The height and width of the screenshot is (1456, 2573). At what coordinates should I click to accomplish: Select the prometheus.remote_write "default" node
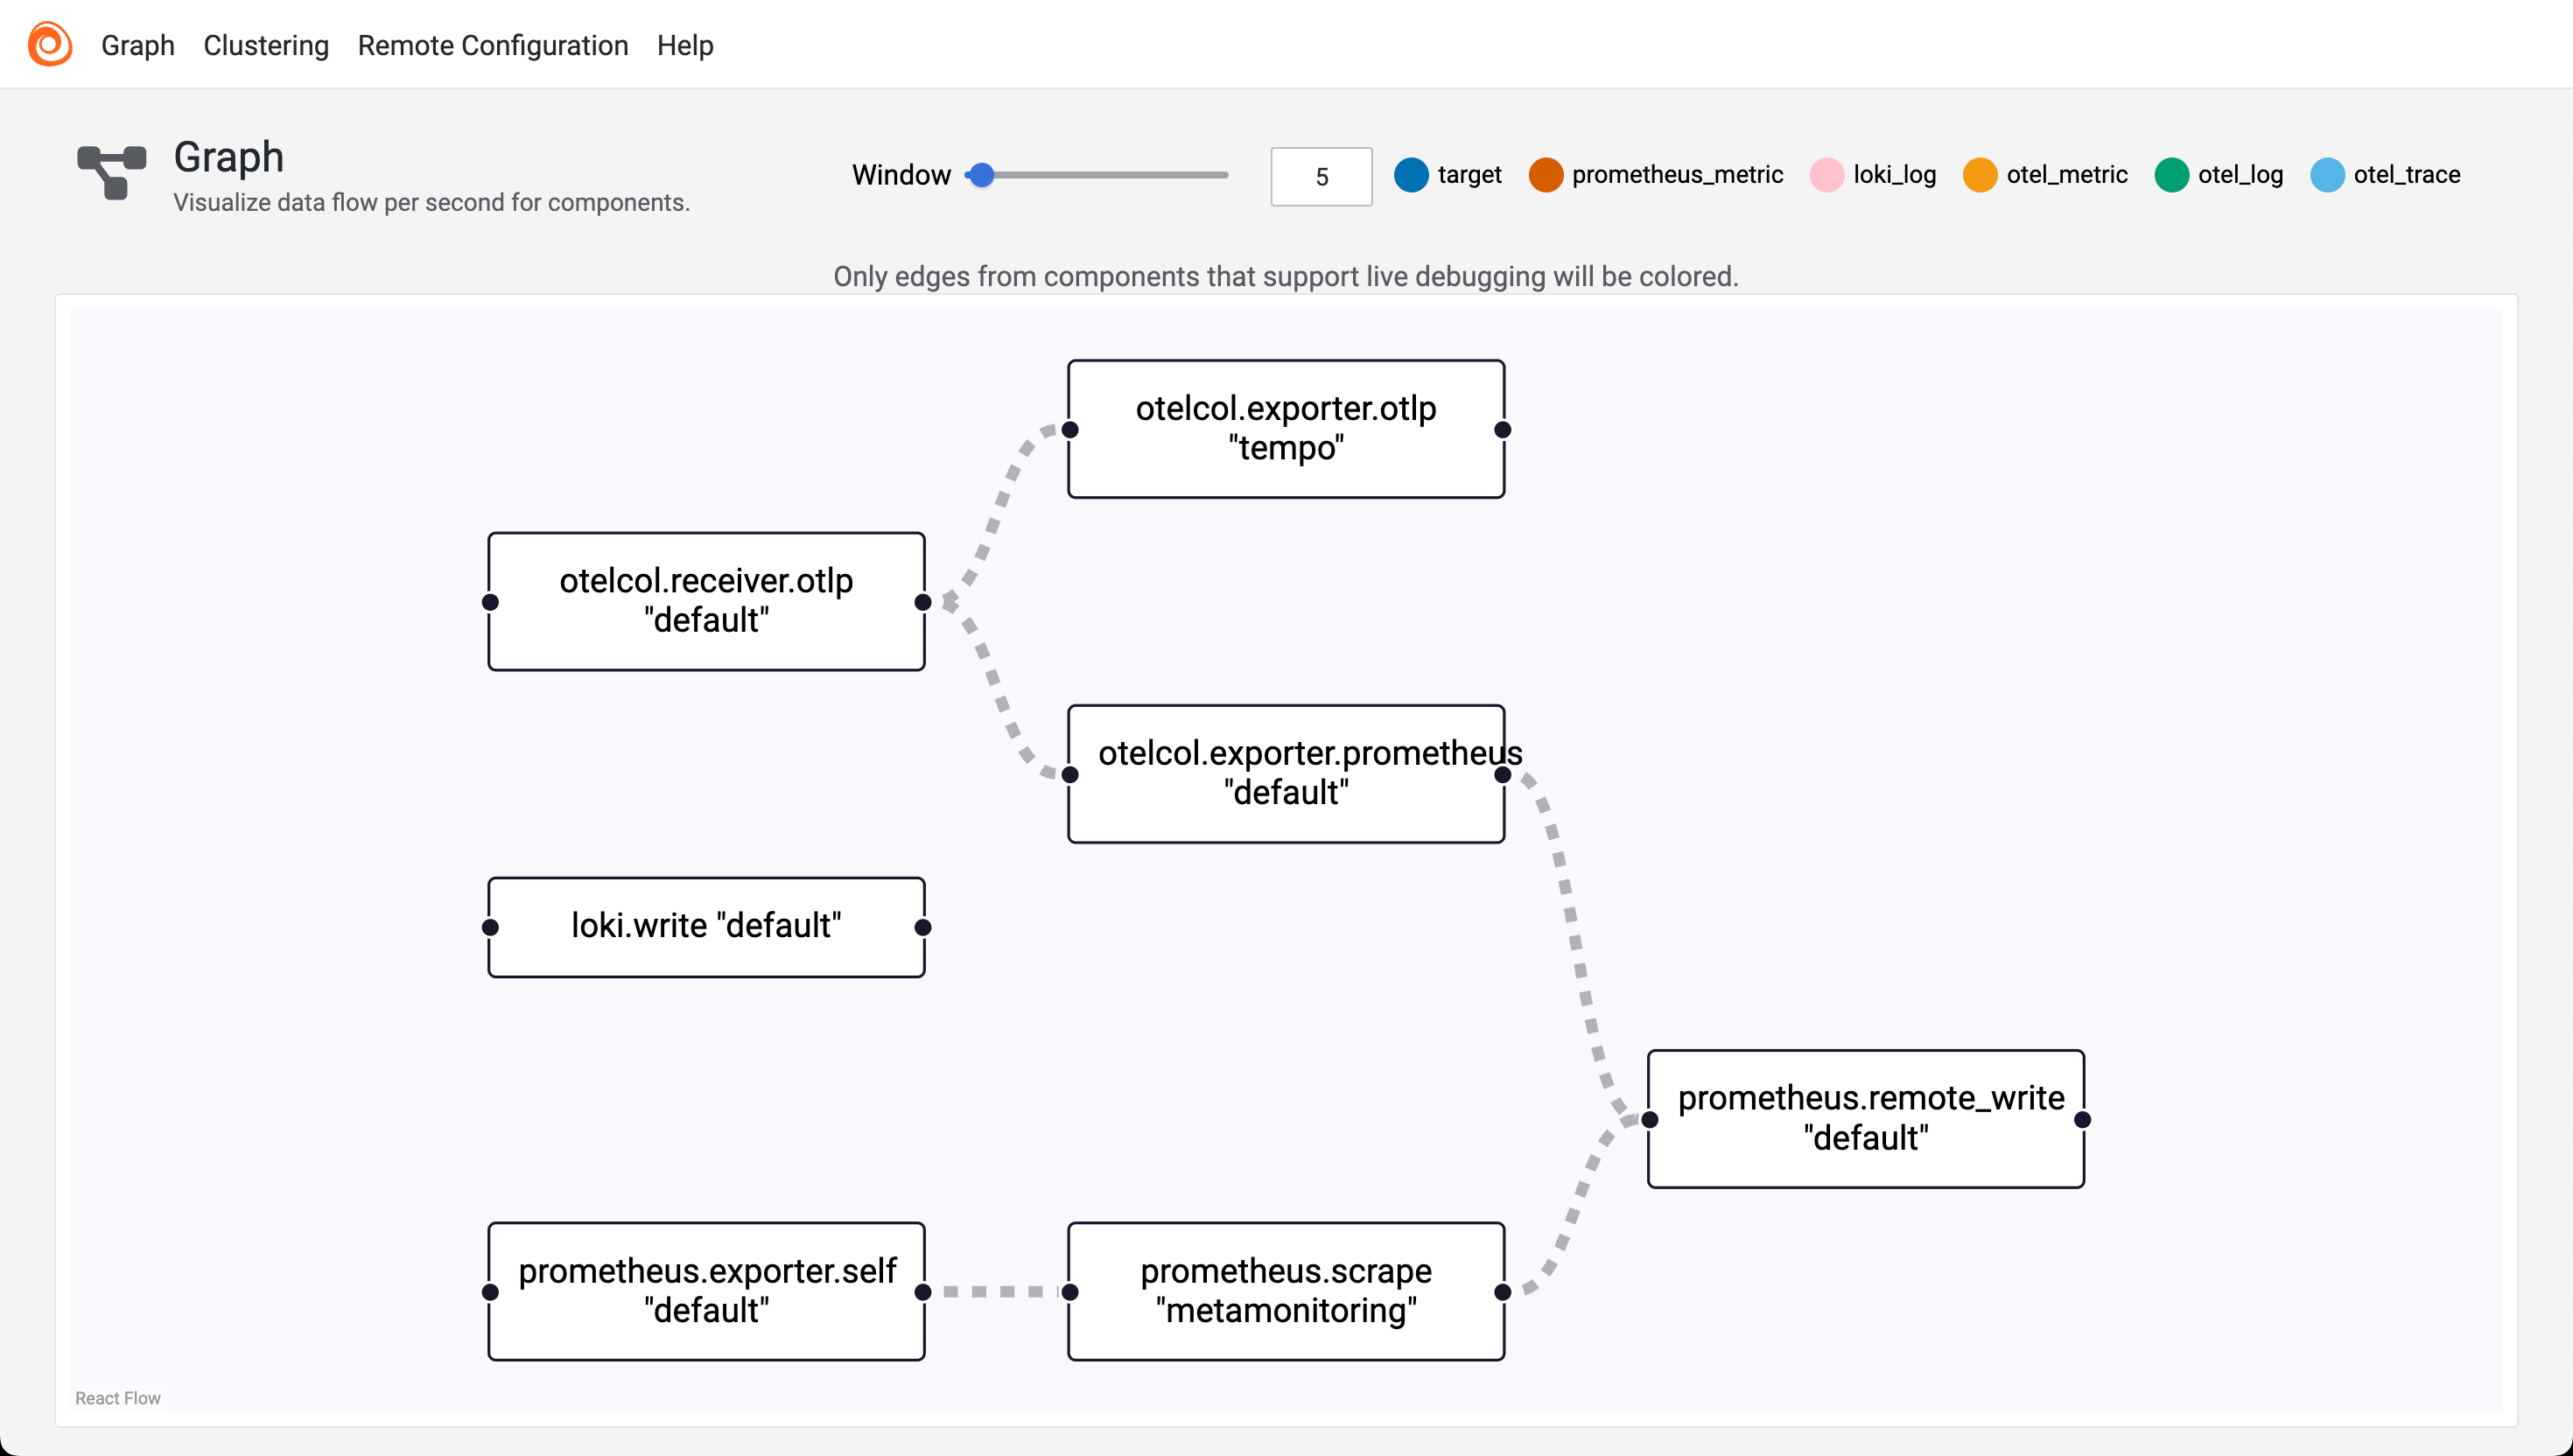pyautogui.click(x=1866, y=1119)
